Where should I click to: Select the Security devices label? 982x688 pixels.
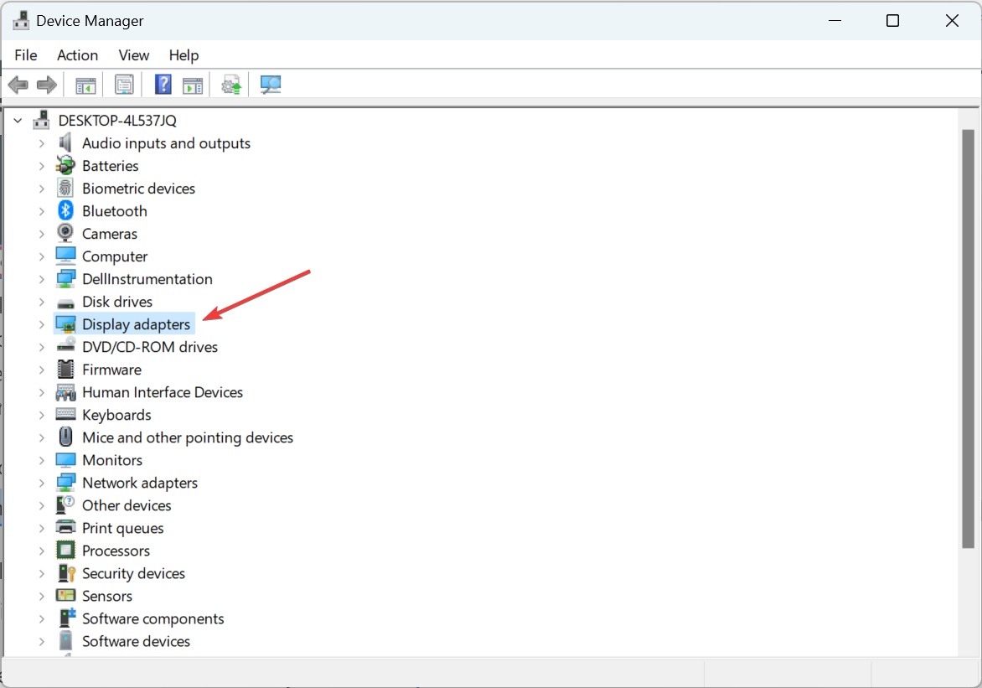click(x=133, y=573)
